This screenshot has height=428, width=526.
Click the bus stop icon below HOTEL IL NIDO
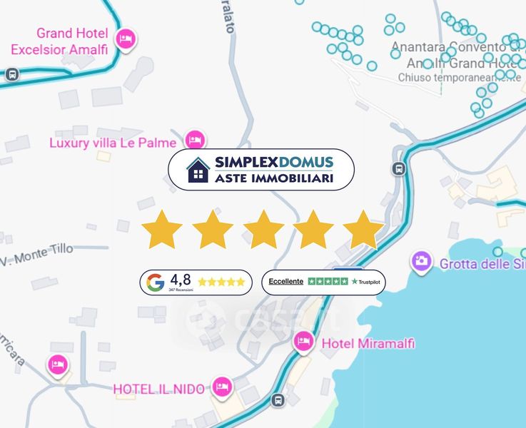[x=278, y=400]
